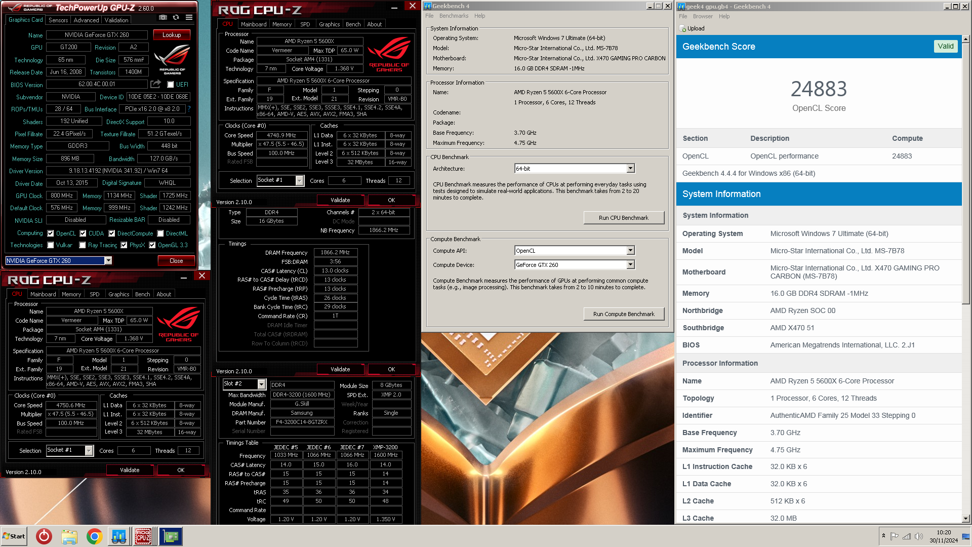This screenshot has height=547, width=972.
Task: Switch to Geekbench via taskbar icon
Action: (119, 536)
